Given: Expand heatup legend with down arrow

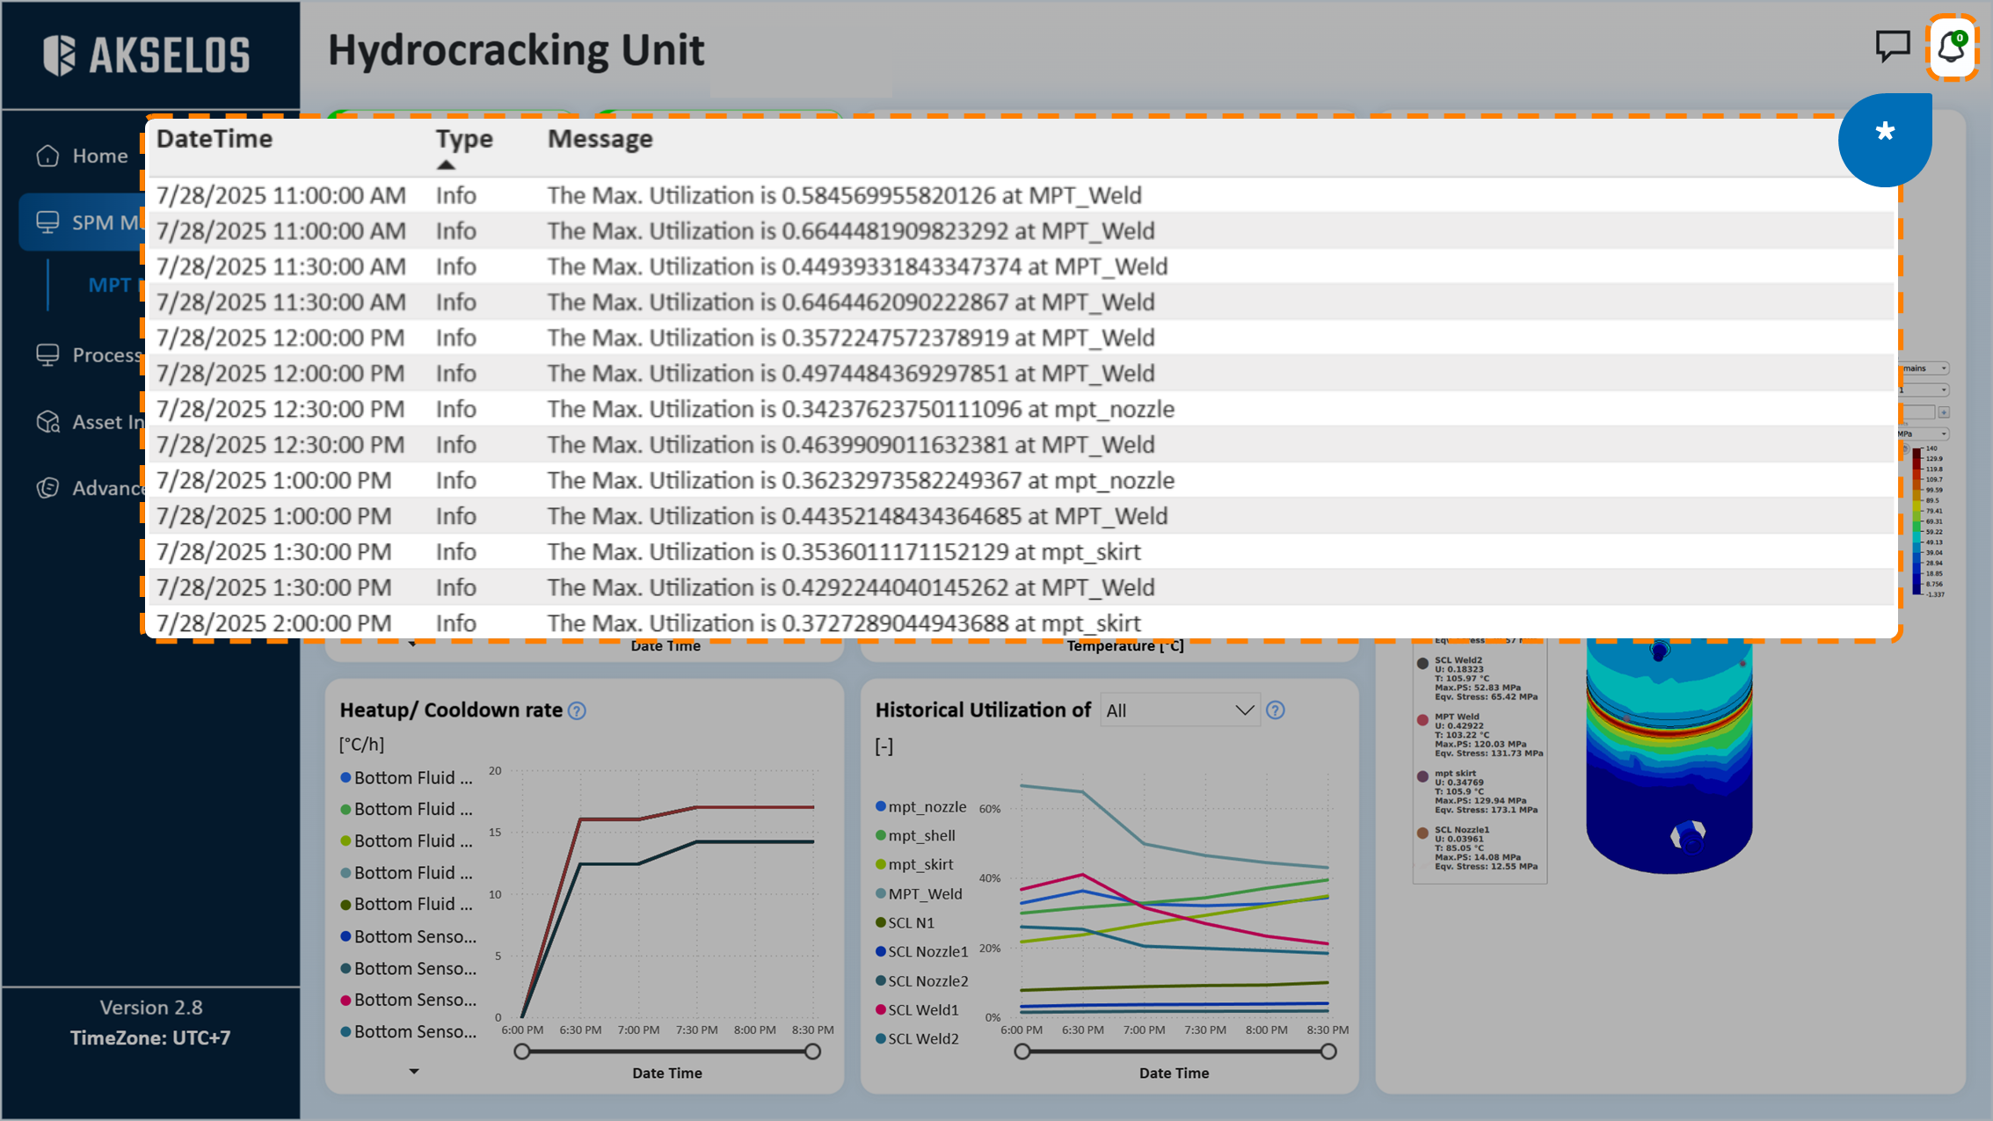Looking at the screenshot, I should 414,1071.
